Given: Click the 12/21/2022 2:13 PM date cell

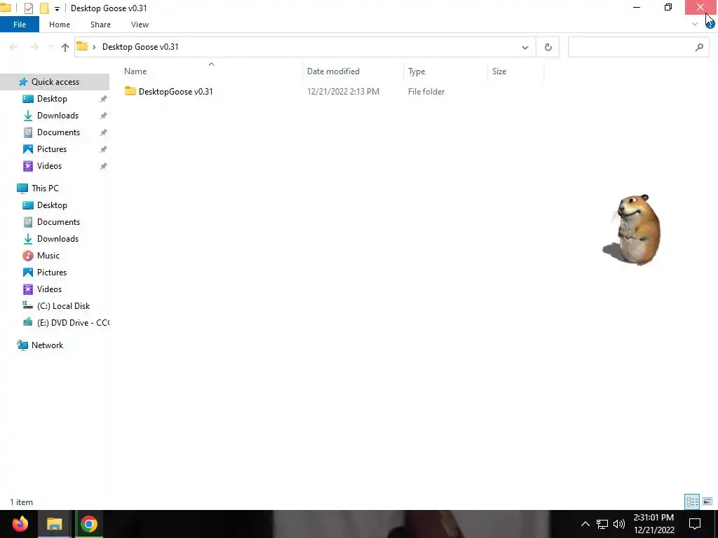Looking at the screenshot, I should coord(343,92).
